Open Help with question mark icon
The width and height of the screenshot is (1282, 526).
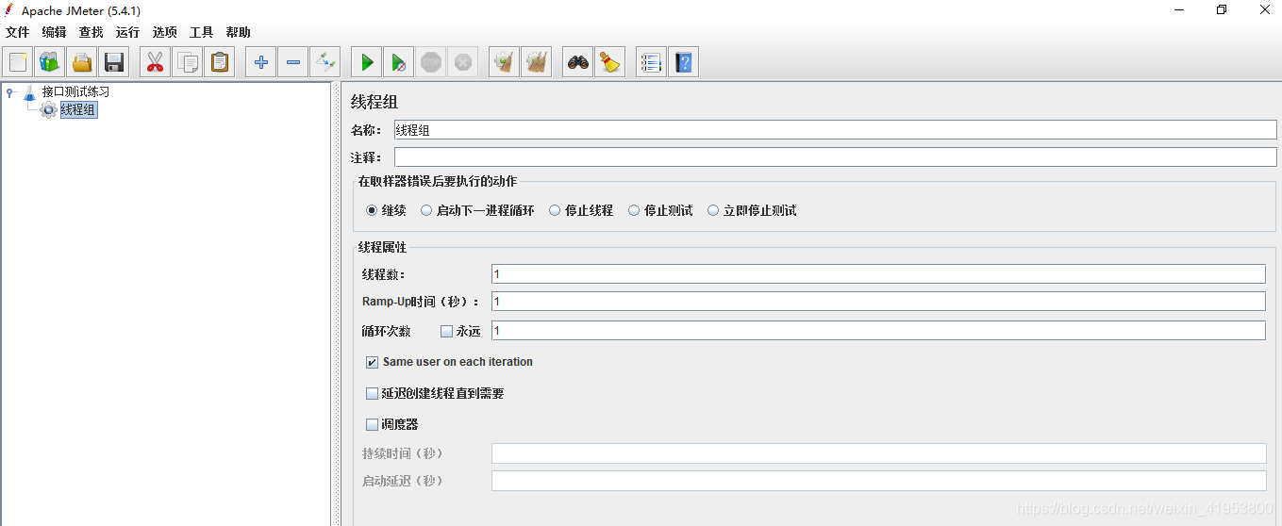pyautogui.click(x=684, y=62)
